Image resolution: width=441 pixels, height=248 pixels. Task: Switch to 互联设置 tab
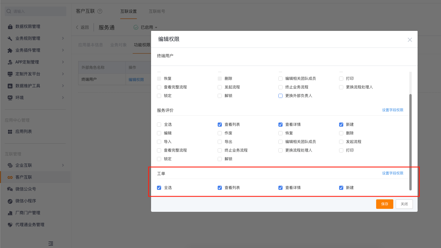[129, 11]
